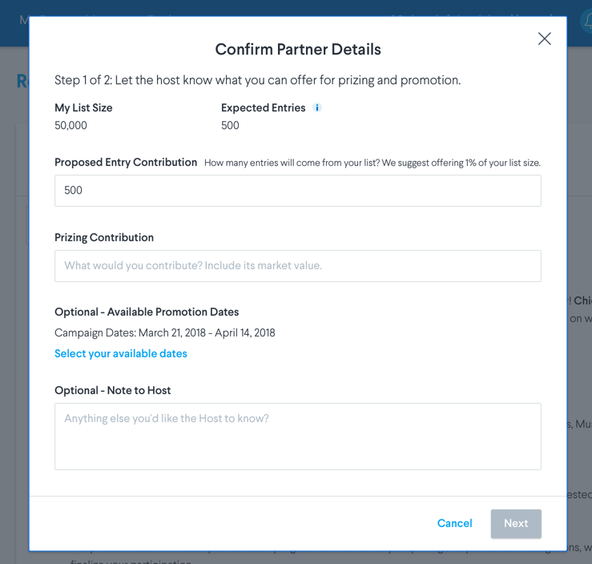The image size is (592, 564).
Task: Click the Confirm Partner Details heading
Action: click(x=298, y=50)
